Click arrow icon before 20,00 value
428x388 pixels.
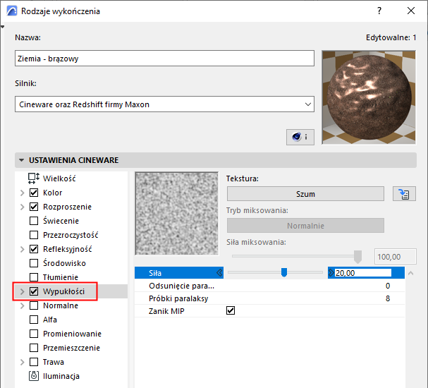point(331,273)
